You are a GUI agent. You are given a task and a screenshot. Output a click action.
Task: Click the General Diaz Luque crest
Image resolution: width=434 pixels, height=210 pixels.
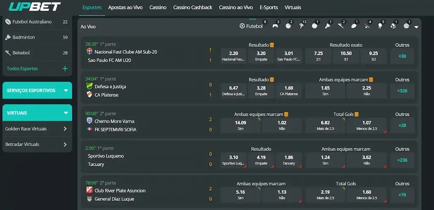point(89,199)
